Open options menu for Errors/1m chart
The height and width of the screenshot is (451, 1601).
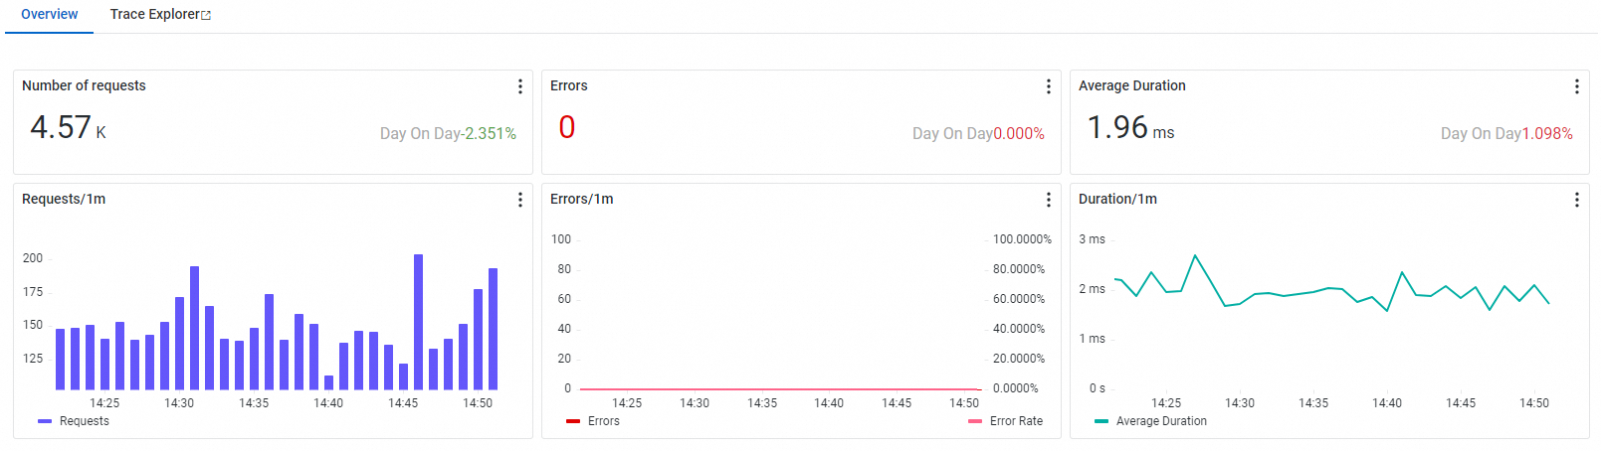click(1048, 200)
